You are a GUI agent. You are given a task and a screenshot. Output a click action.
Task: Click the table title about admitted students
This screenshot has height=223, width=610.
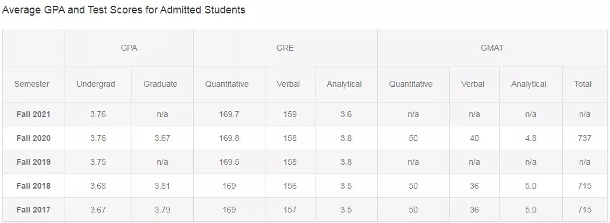coord(124,10)
